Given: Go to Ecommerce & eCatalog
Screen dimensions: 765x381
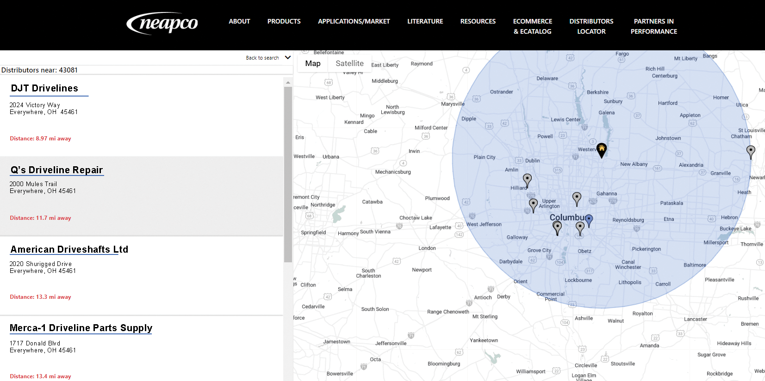Looking at the screenshot, I should [532, 26].
